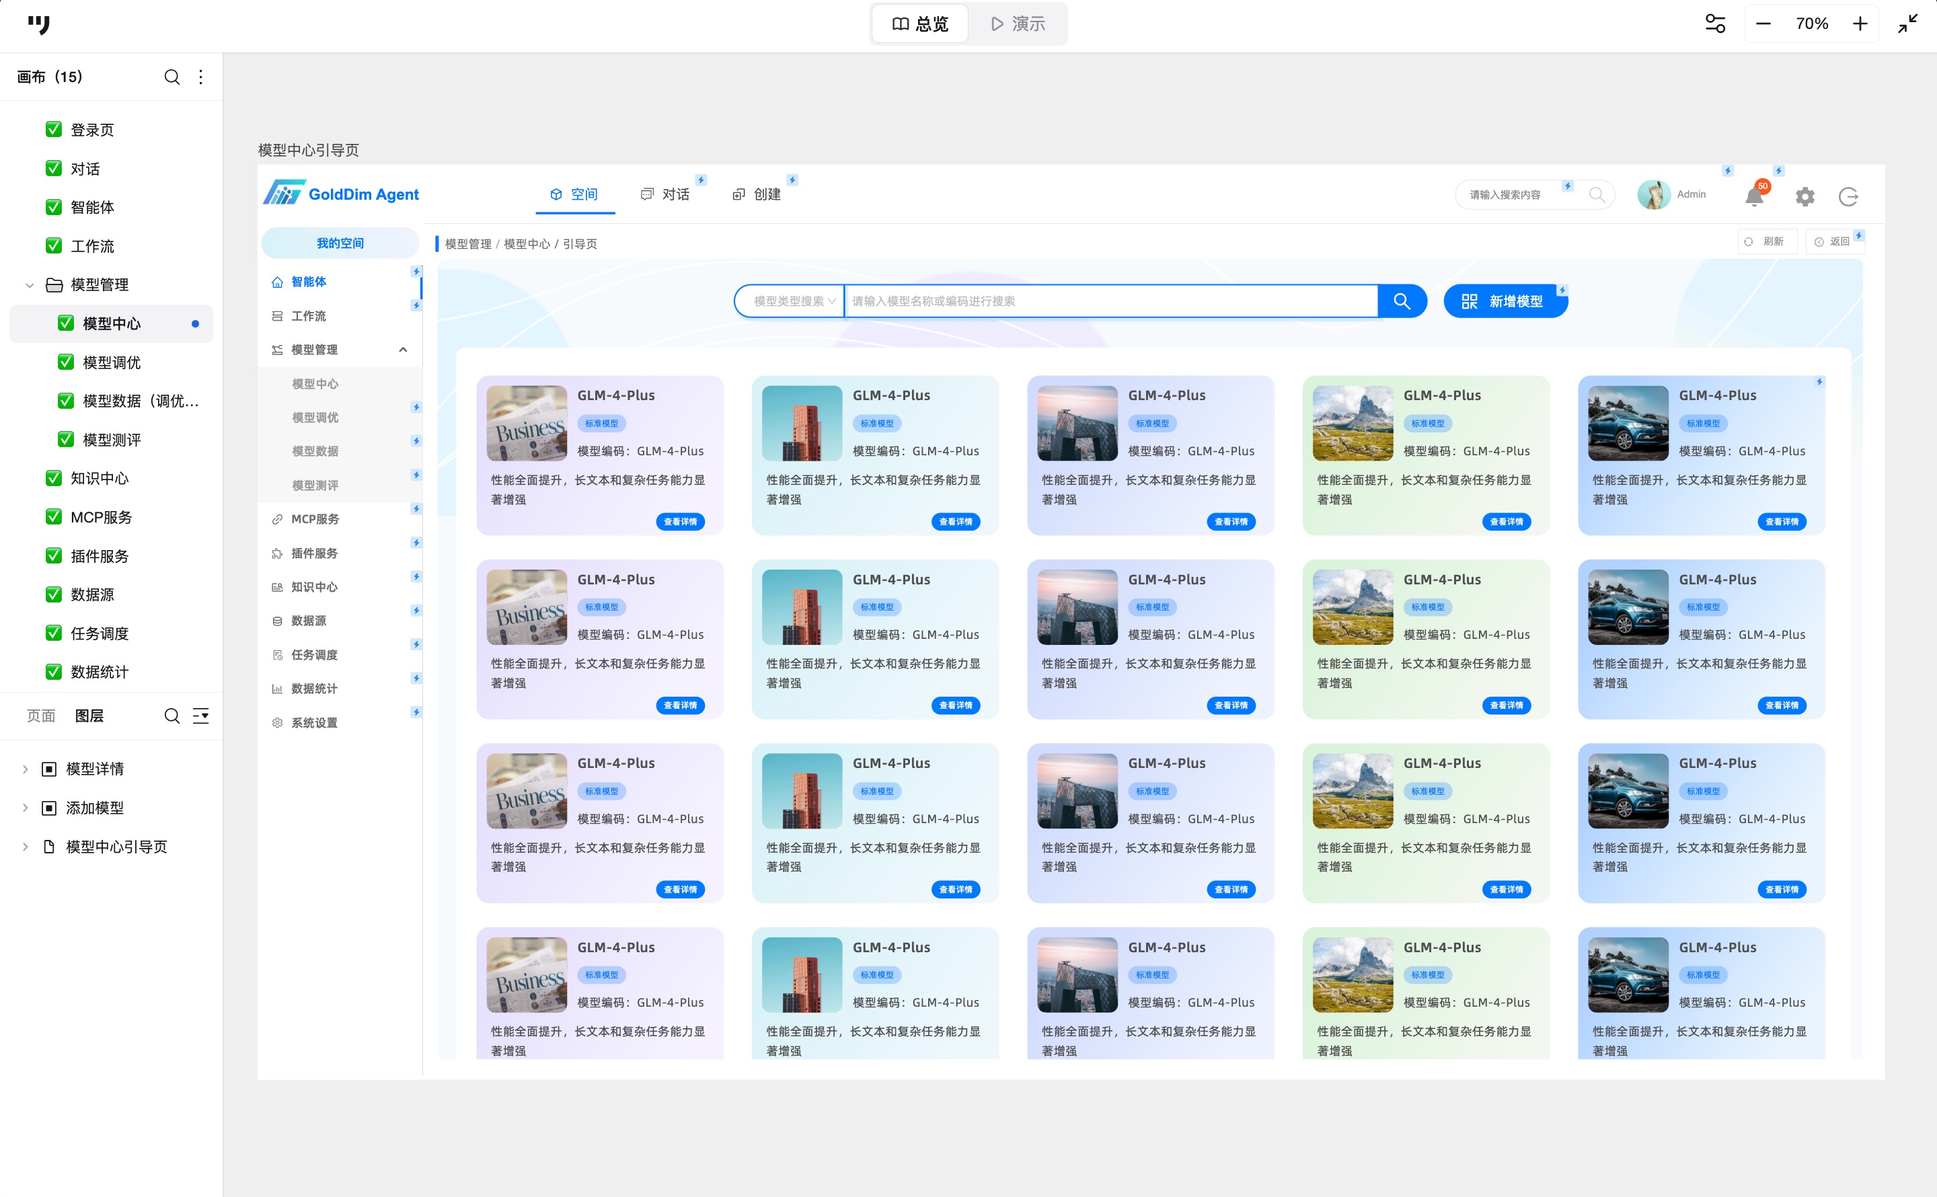Switch to the 演示 tab
Viewport: 1937px width, 1197px height.
tap(1018, 24)
